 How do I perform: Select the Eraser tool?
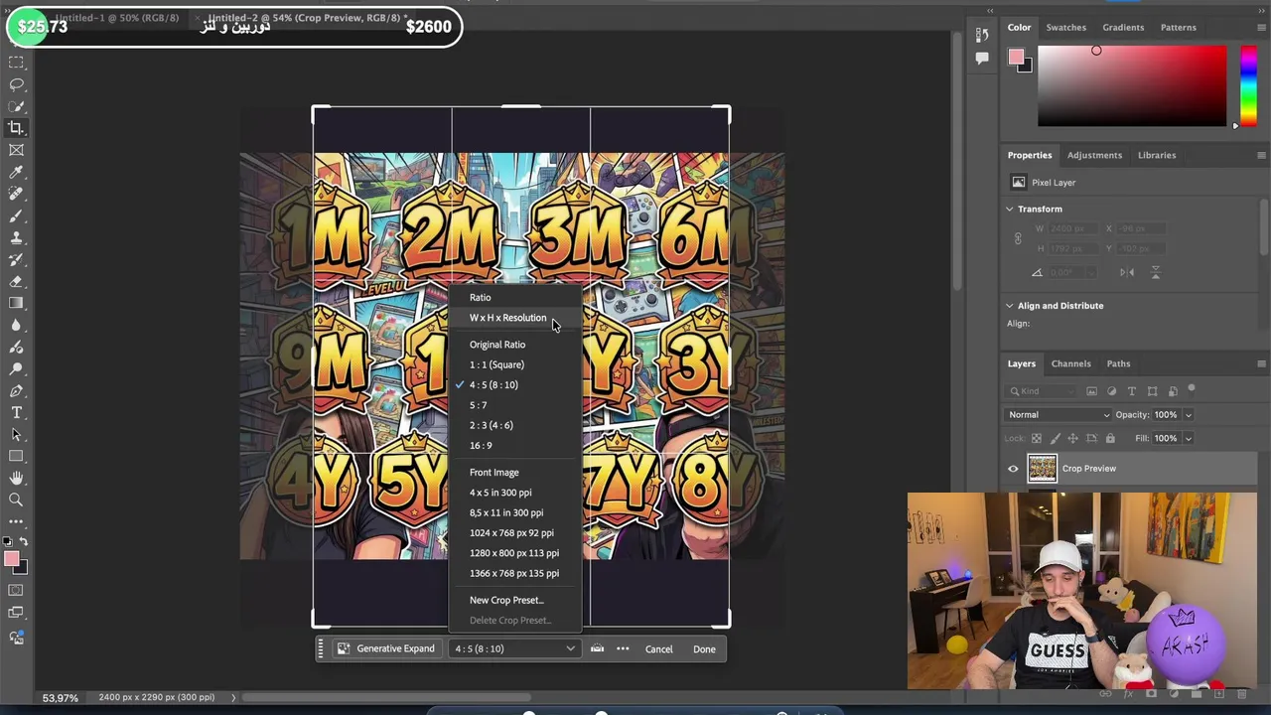(x=16, y=281)
